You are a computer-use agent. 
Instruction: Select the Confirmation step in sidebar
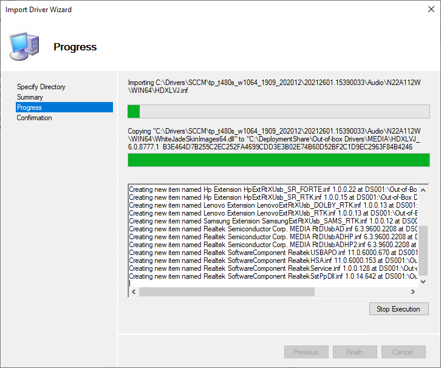(x=35, y=118)
